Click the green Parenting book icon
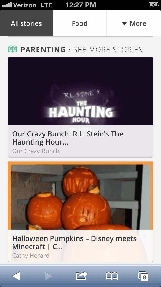Screen dimensions: 161x287 pyautogui.click(x=13, y=49)
